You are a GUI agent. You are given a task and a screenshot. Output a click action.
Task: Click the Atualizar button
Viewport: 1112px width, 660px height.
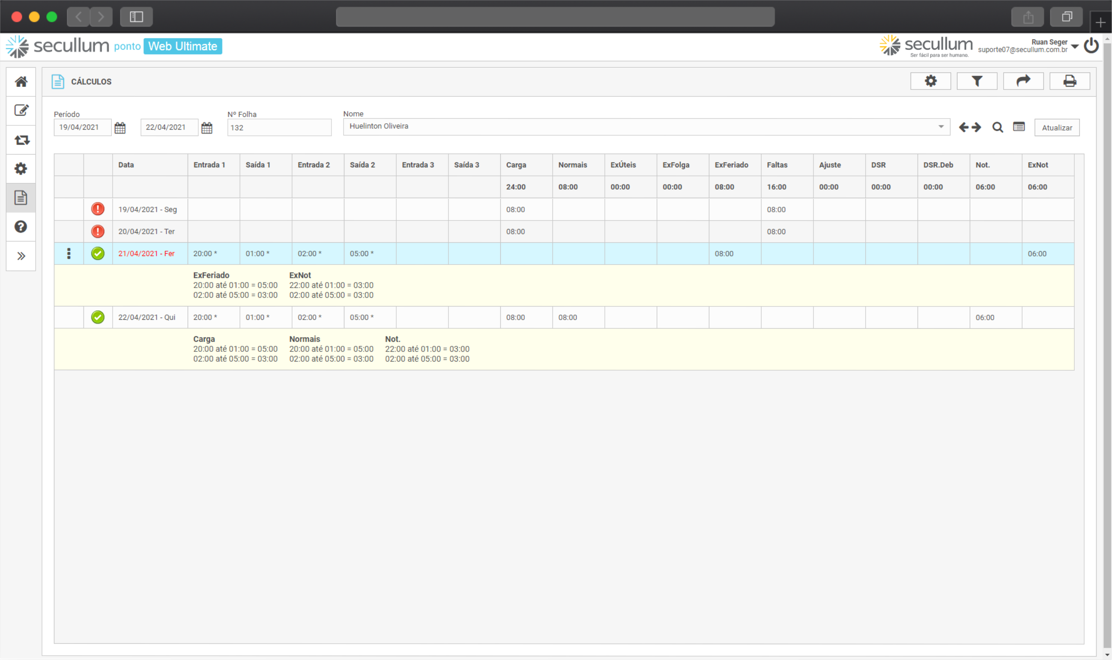pos(1056,128)
